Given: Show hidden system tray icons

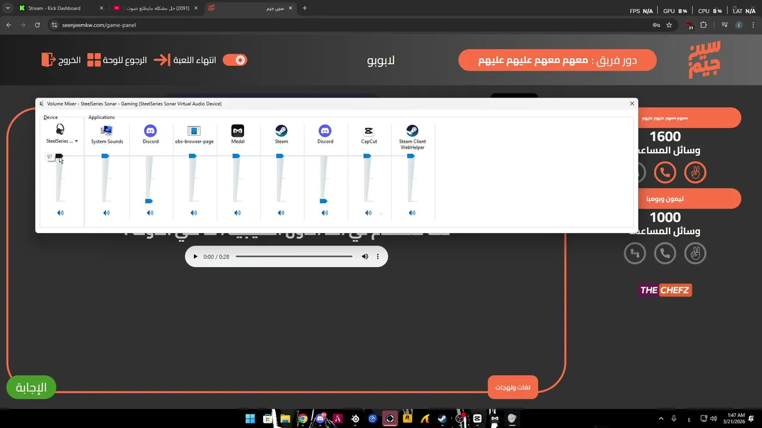Looking at the screenshot, I should (x=661, y=418).
